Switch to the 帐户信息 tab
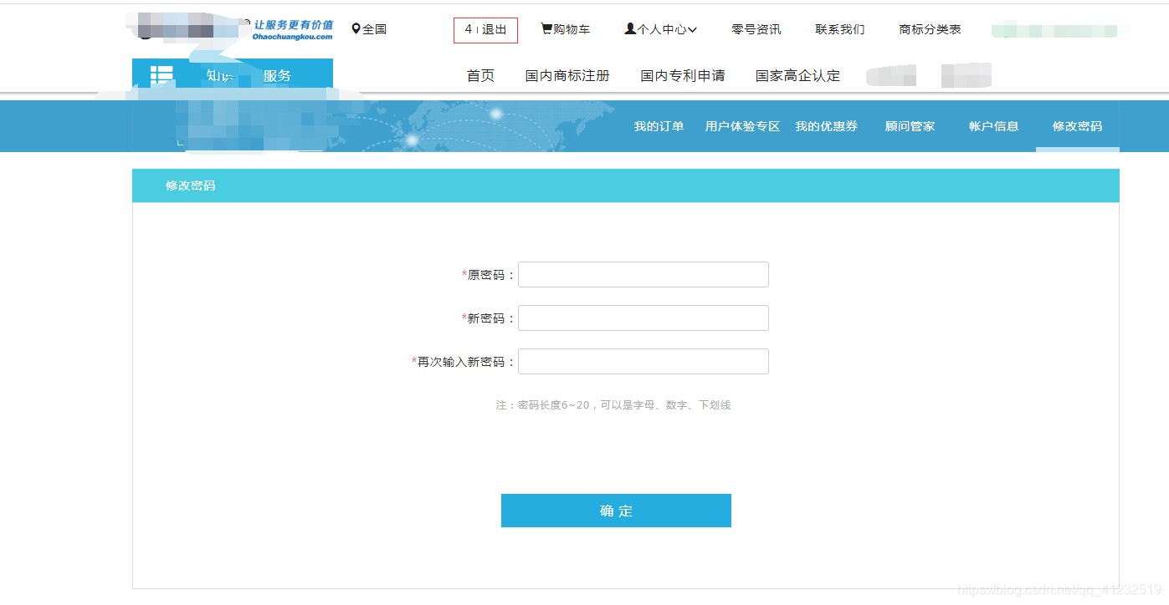This screenshot has width=1169, height=605. (x=993, y=126)
